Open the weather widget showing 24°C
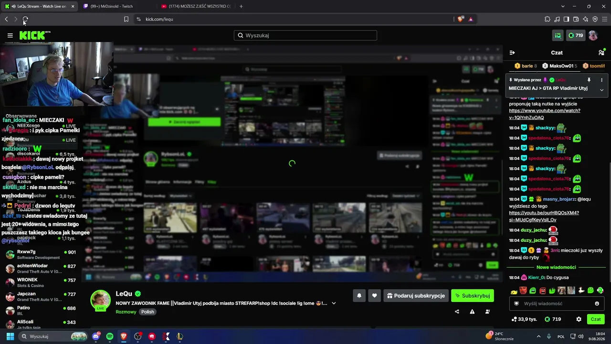The image size is (611, 344). [x=500, y=336]
